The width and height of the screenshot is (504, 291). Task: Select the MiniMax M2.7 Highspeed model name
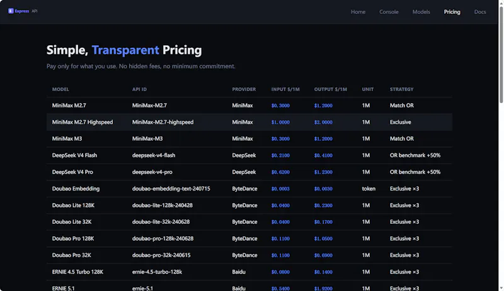tap(83, 122)
